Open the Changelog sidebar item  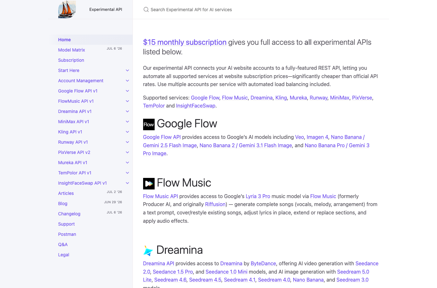coord(69,214)
